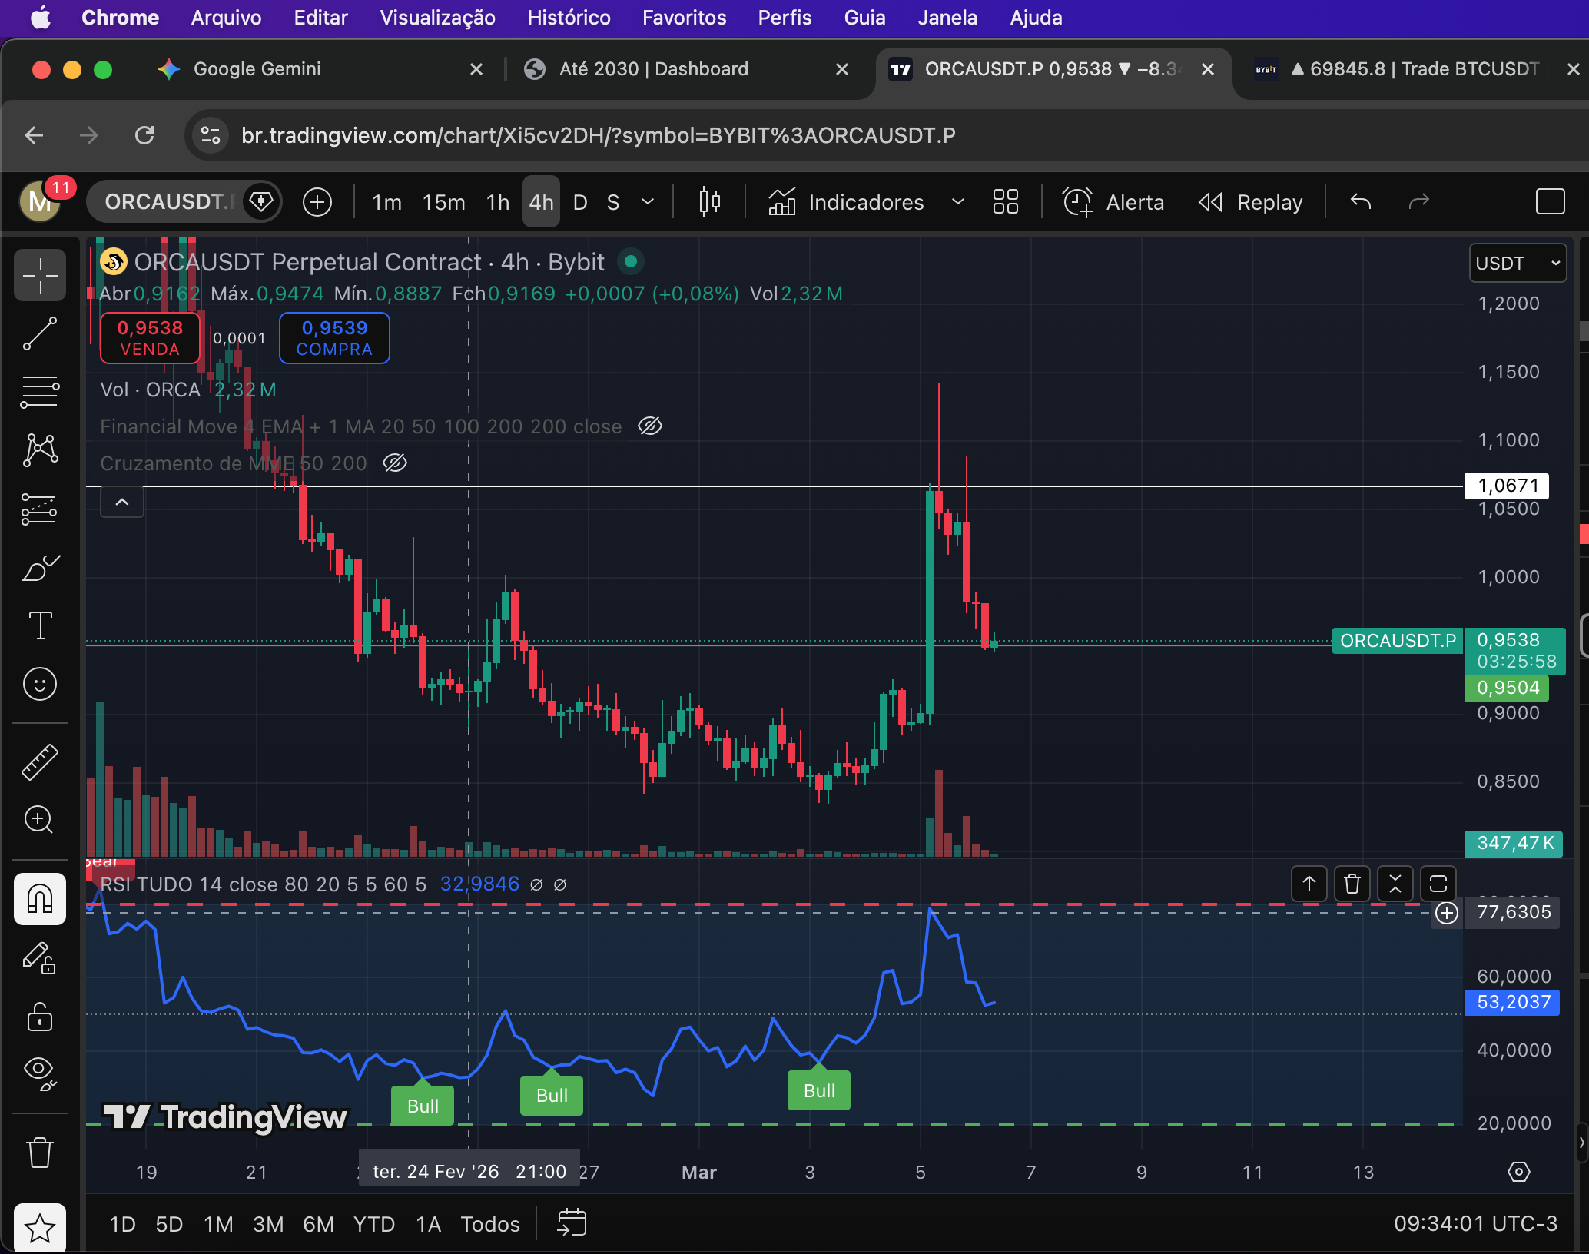Screen dimensions: 1589x1254
Task: Set the range to 3M
Action: coord(268,1224)
